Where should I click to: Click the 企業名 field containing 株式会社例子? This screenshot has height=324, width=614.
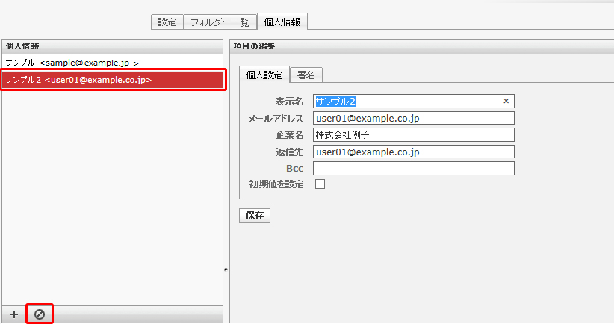(x=414, y=135)
